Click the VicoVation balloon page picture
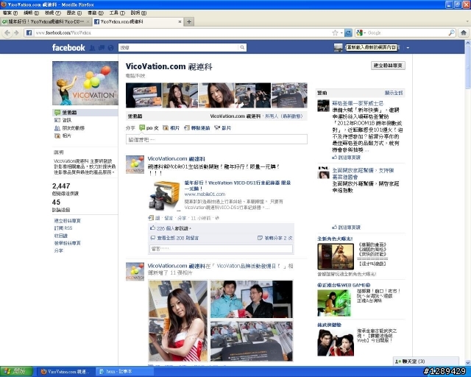 tap(85, 83)
